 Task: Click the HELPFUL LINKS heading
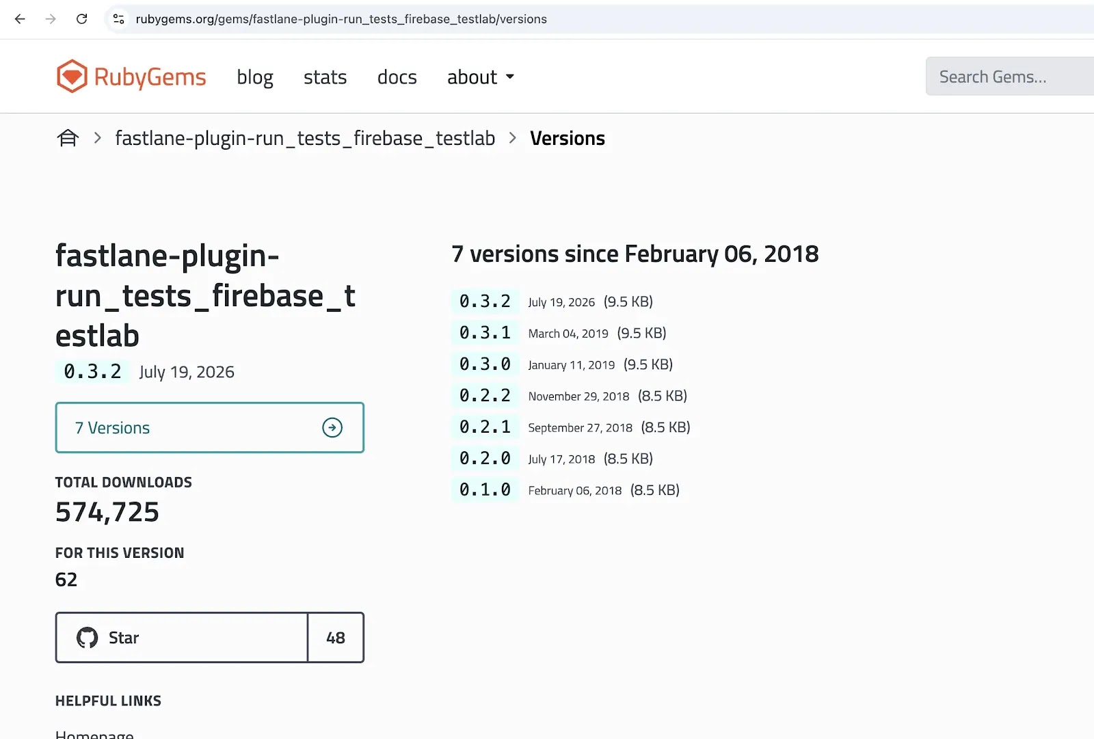click(x=108, y=701)
